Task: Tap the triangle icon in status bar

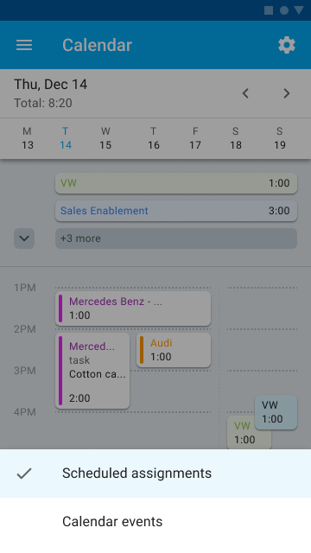Action: click(x=299, y=10)
